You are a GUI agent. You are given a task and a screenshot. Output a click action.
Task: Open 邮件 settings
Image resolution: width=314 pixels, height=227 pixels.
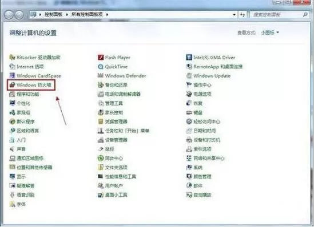pyautogui.click(x=194, y=186)
